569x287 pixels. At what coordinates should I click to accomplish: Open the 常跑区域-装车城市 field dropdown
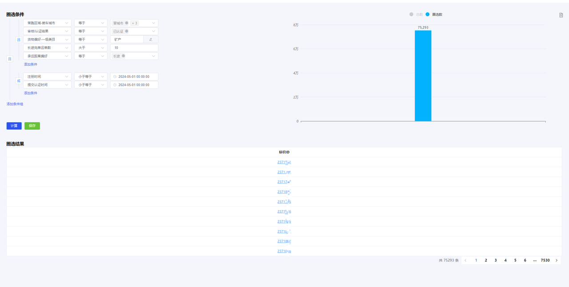[47, 23]
